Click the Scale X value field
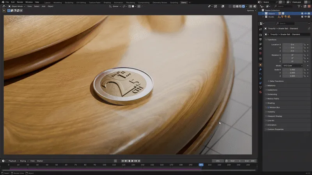Image resolution: width=312 pixels, height=175 pixels. 292,70
